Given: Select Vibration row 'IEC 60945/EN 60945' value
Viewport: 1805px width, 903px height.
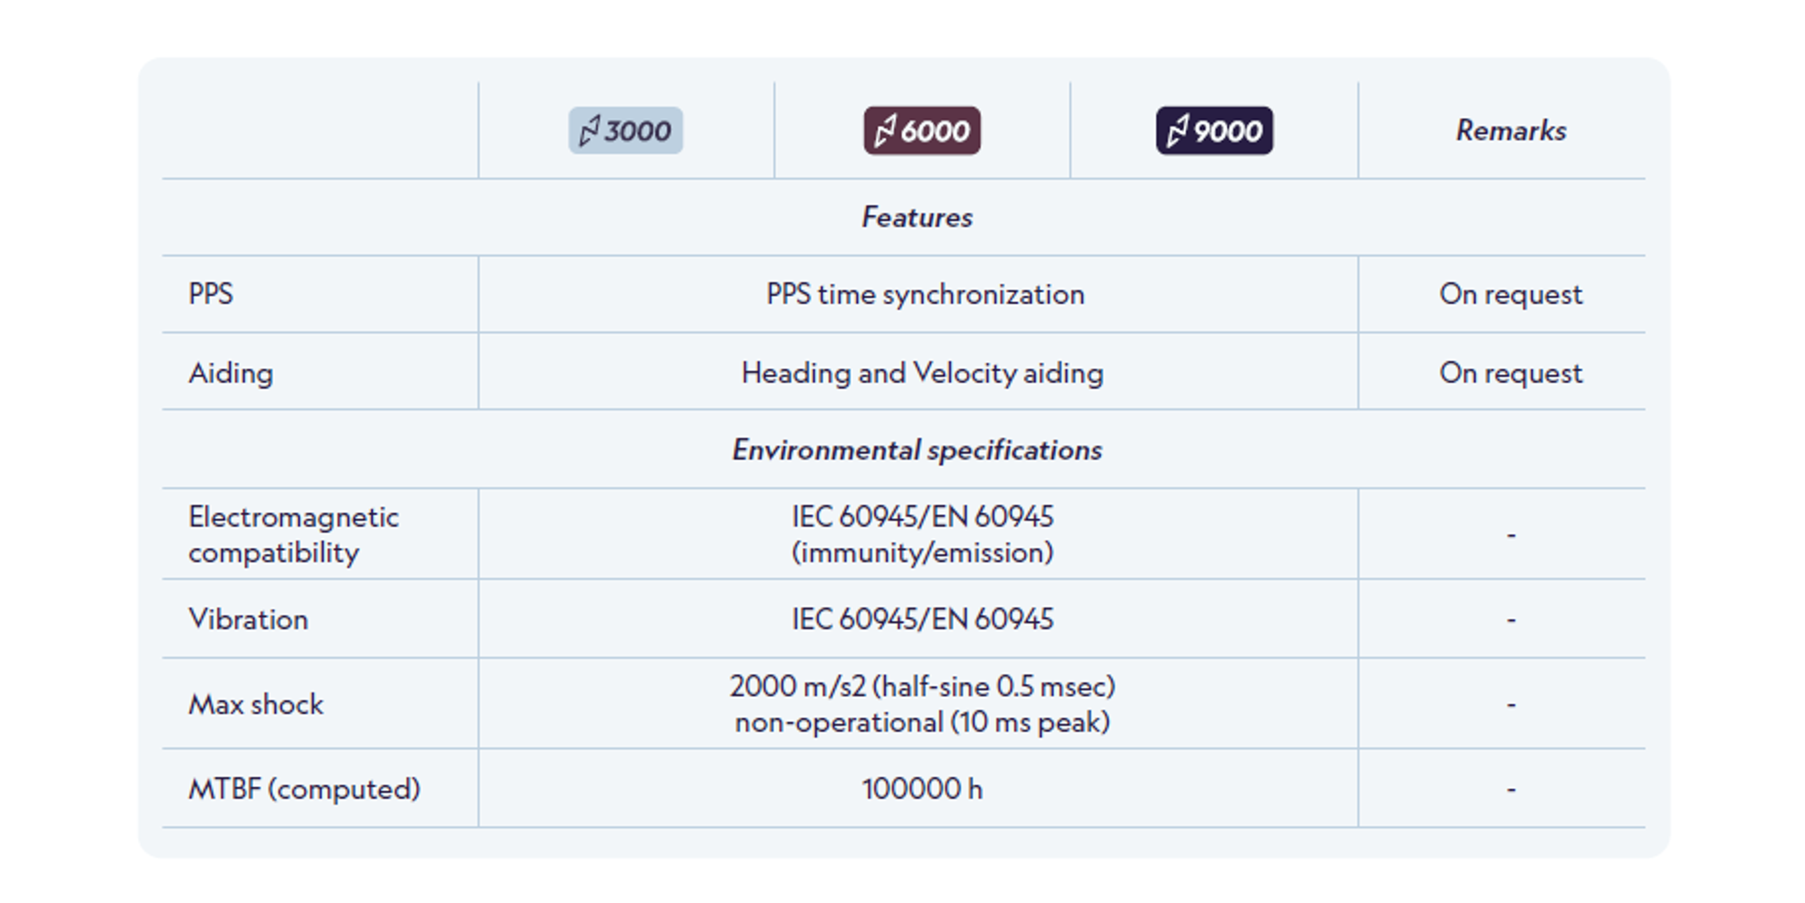Looking at the screenshot, I should [922, 619].
